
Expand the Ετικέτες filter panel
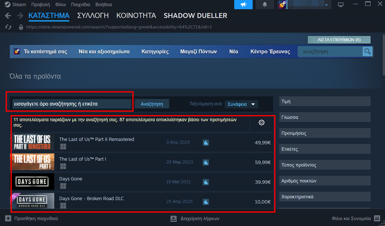click(x=325, y=149)
